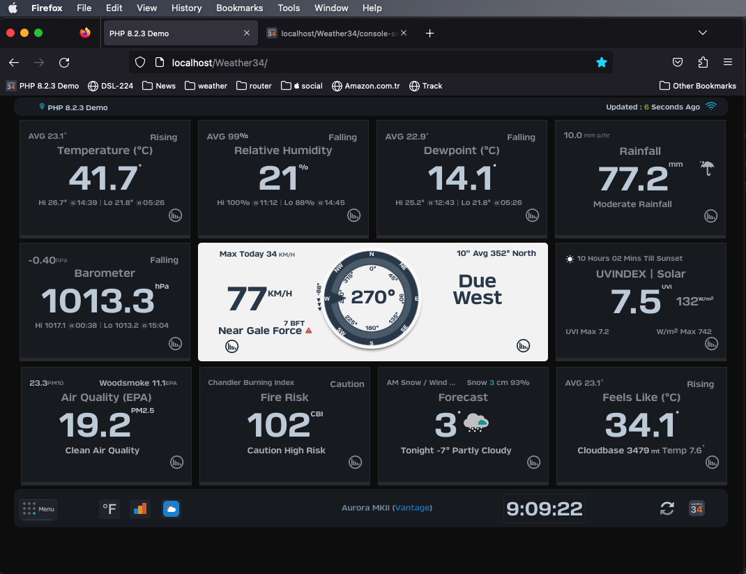The image size is (746, 574).
Task: Open the Dewpoint chart icon
Action: [533, 216]
